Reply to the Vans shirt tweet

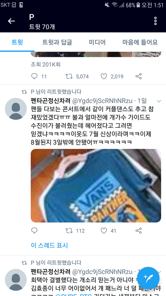point(34,231)
